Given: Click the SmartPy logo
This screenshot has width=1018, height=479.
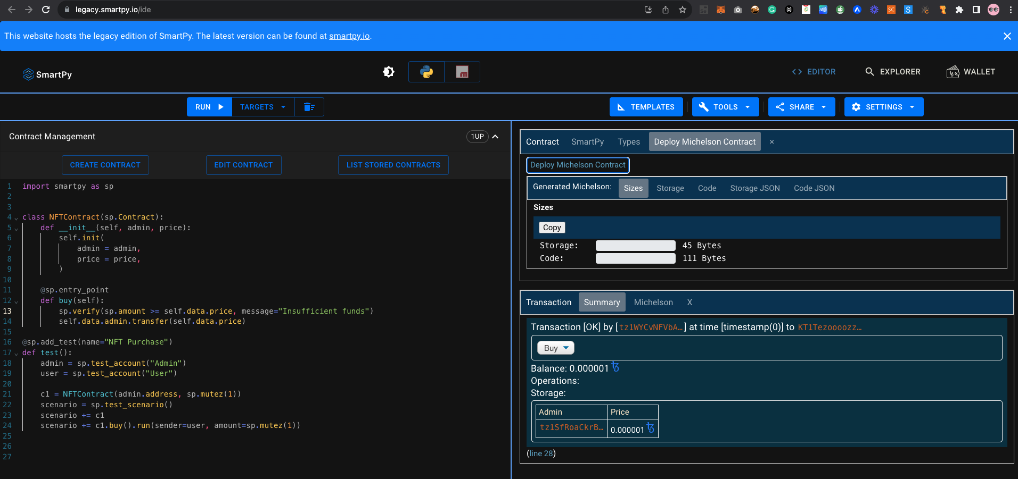Looking at the screenshot, I should [x=47, y=74].
